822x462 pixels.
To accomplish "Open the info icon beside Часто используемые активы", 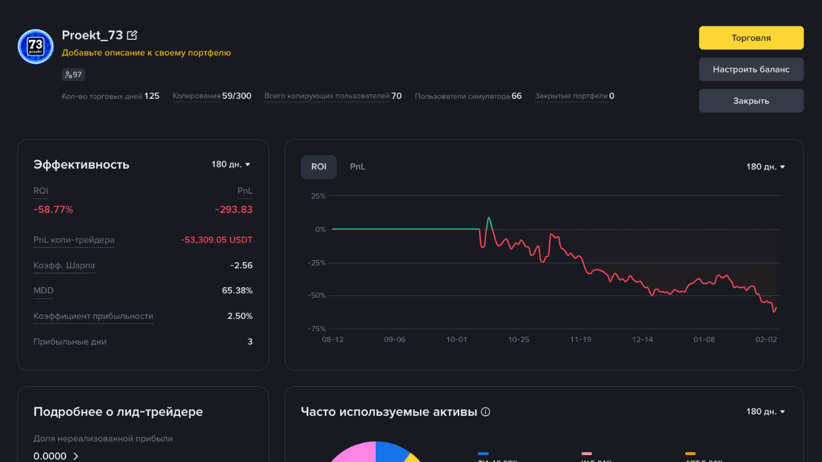I will click(x=485, y=412).
